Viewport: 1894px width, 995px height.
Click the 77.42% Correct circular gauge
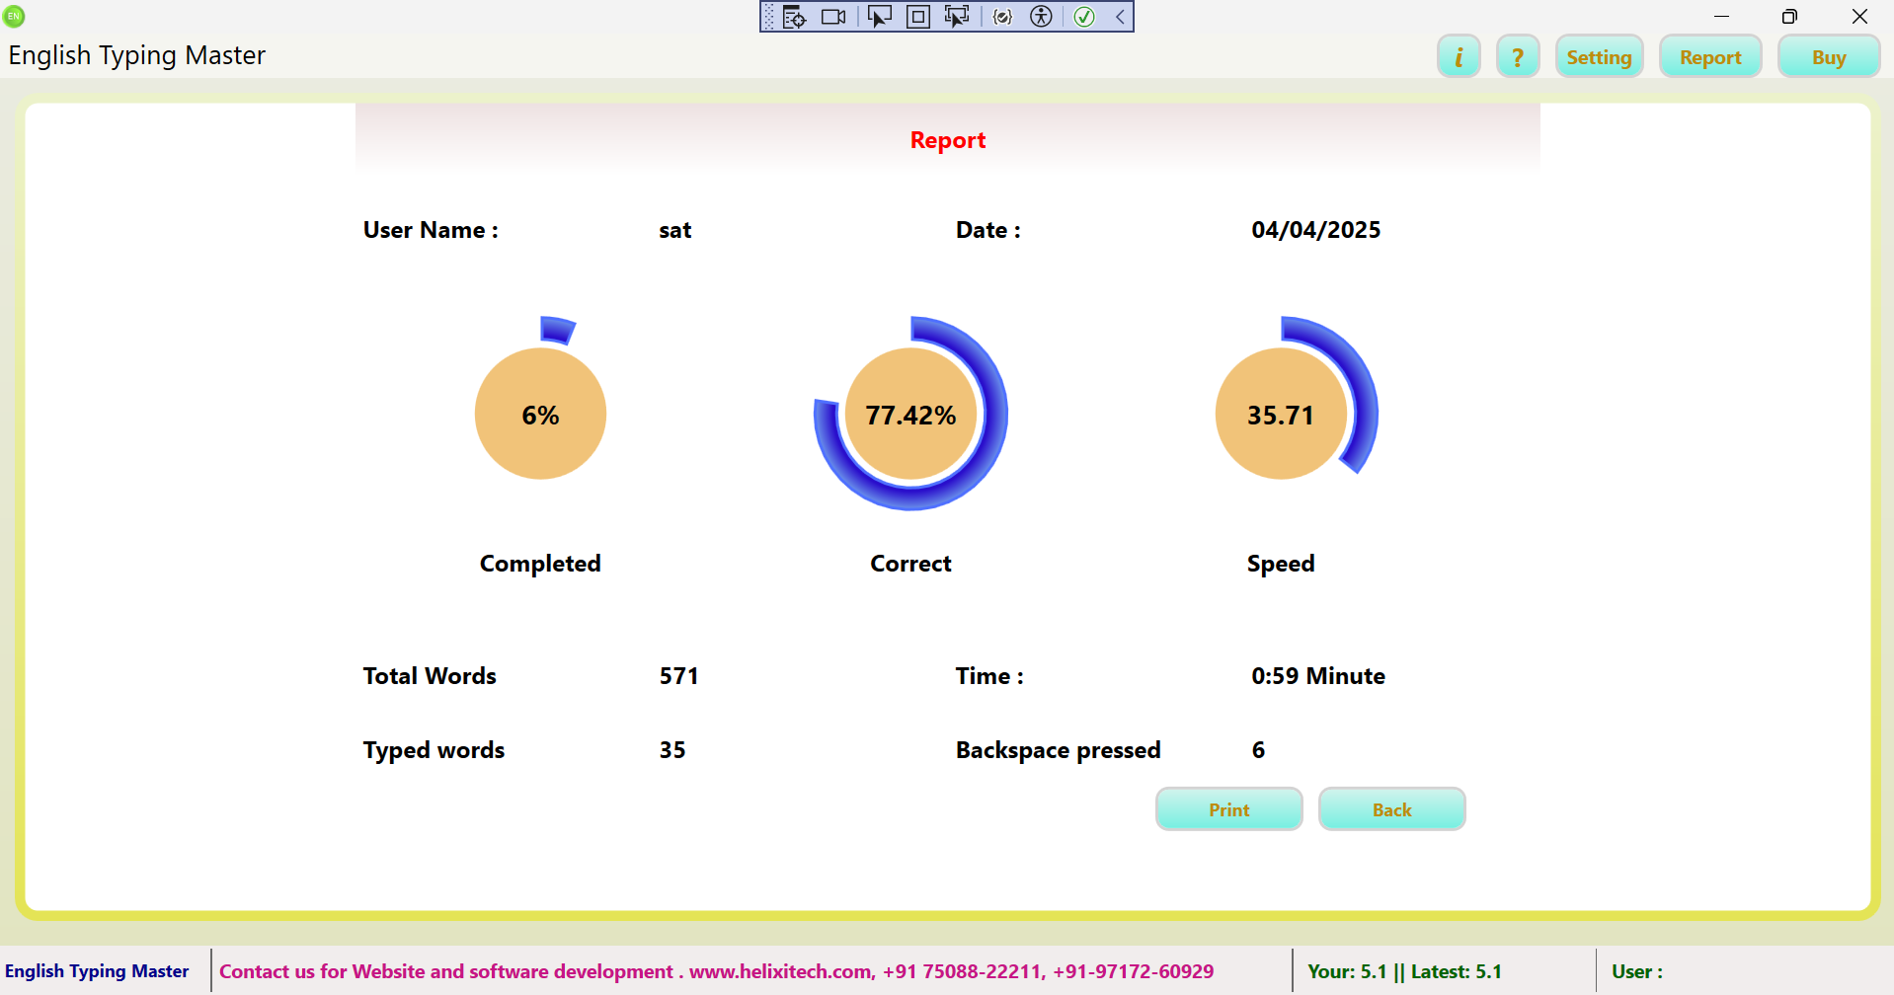(x=910, y=415)
